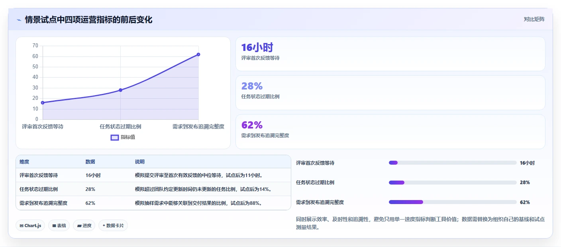The height and width of the screenshot is (247, 561).
Task: Click the footnote starting with 同时展示效率
Action: (x=420, y=224)
